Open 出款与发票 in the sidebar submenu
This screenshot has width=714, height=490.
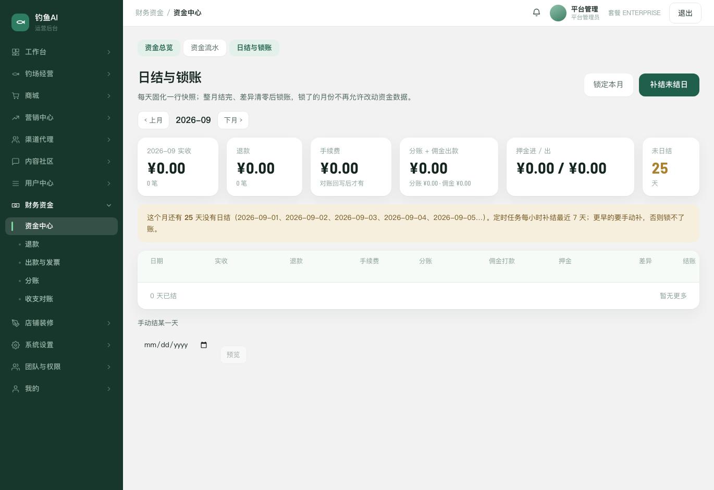pos(61,263)
